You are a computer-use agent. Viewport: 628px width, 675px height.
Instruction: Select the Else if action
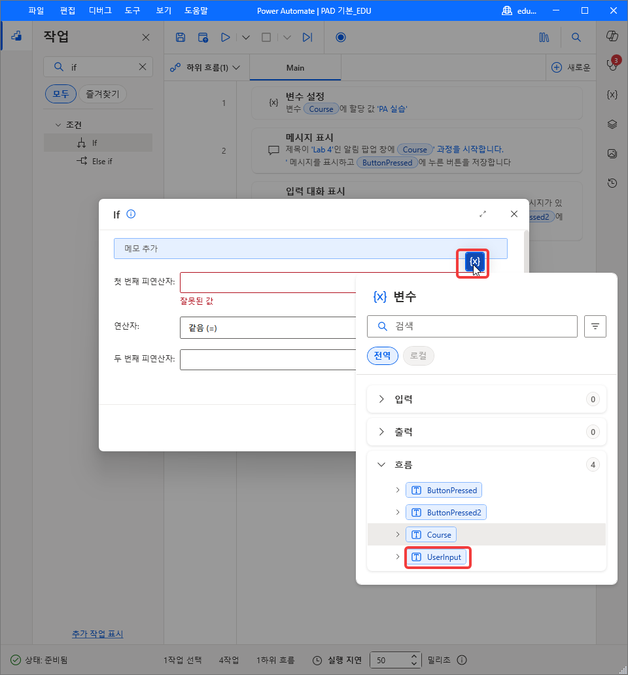(98, 162)
